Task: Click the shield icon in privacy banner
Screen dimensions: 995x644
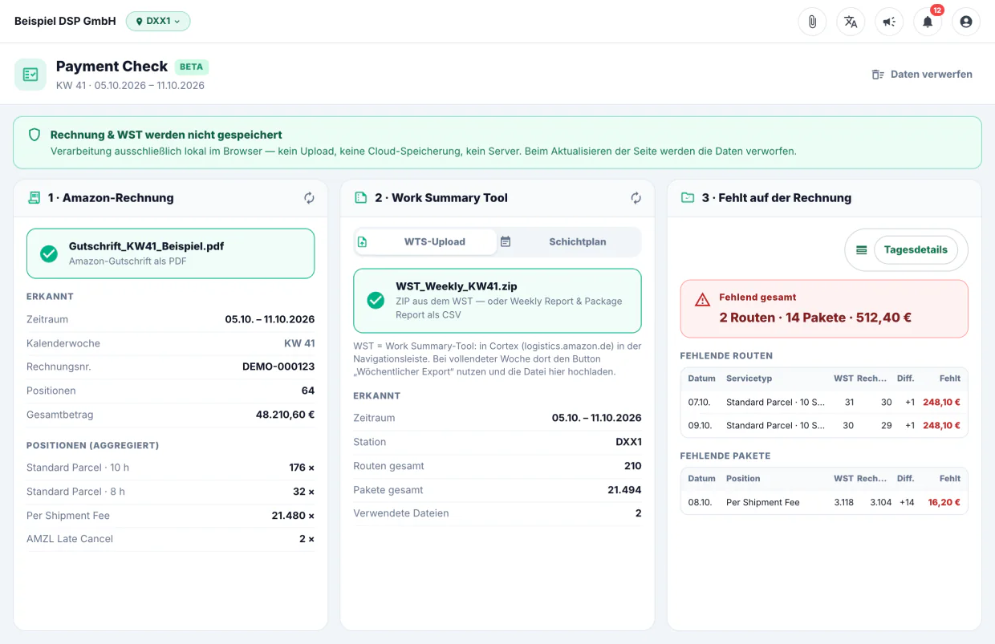Action: click(x=35, y=135)
